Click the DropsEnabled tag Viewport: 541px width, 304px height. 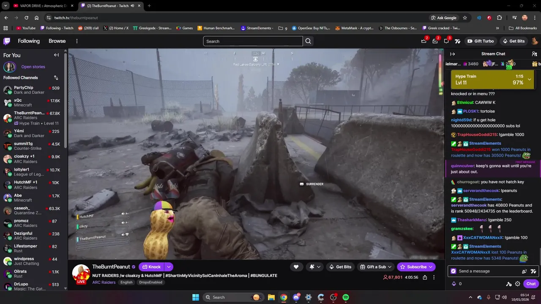pyautogui.click(x=151, y=282)
